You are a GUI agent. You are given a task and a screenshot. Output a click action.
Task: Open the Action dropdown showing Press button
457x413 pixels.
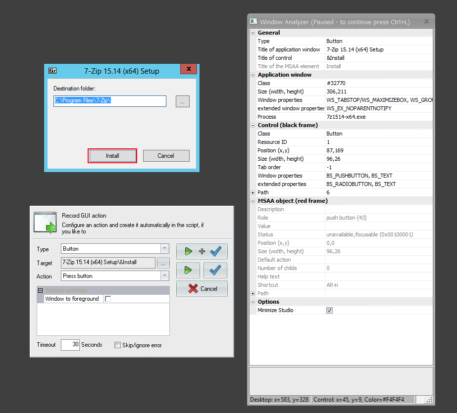coord(164,276)
